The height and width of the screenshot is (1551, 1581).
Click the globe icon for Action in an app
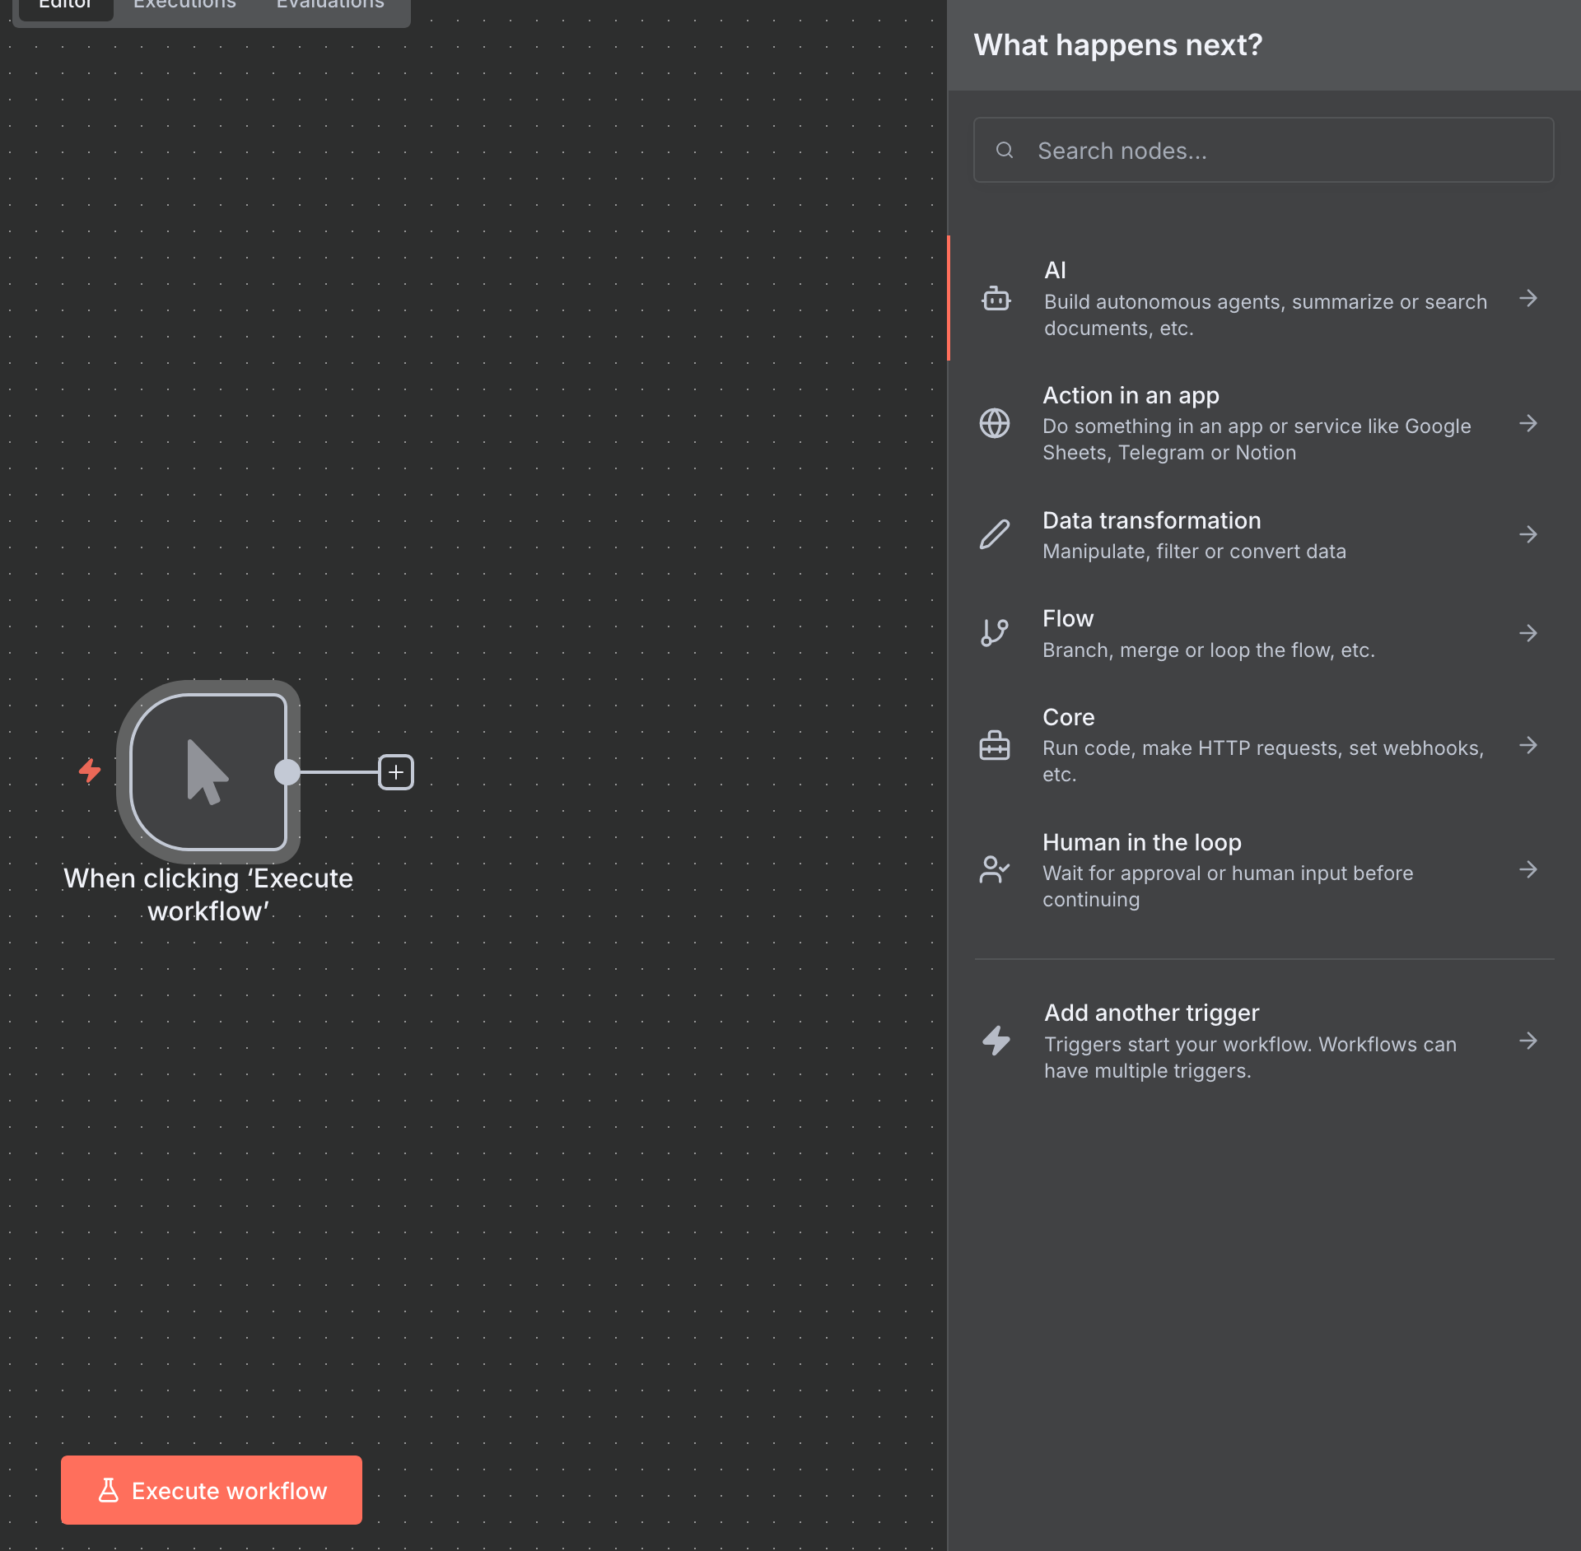pyautogui.click(x=995, y=423)
